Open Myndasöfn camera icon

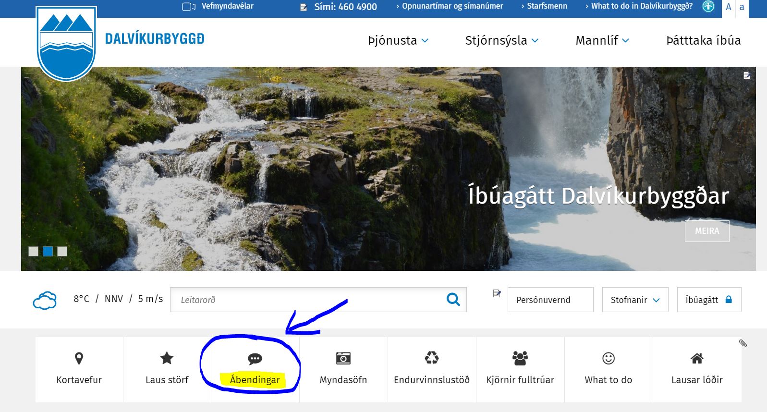pos(343,358)
